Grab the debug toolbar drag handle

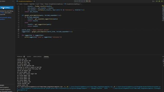(75, 1)
